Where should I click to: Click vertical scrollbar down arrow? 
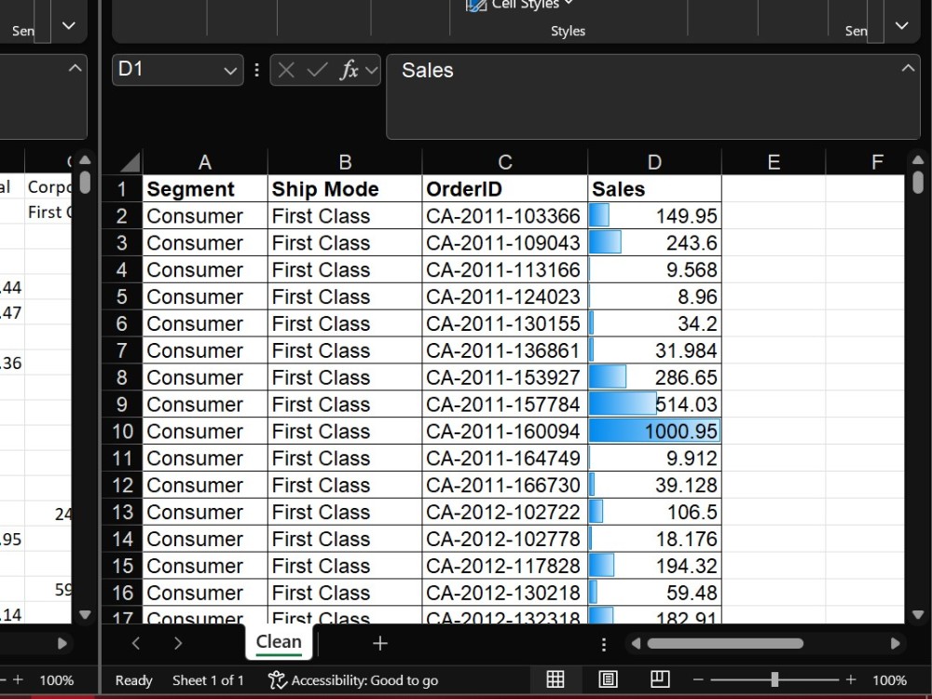click(918, 614)
